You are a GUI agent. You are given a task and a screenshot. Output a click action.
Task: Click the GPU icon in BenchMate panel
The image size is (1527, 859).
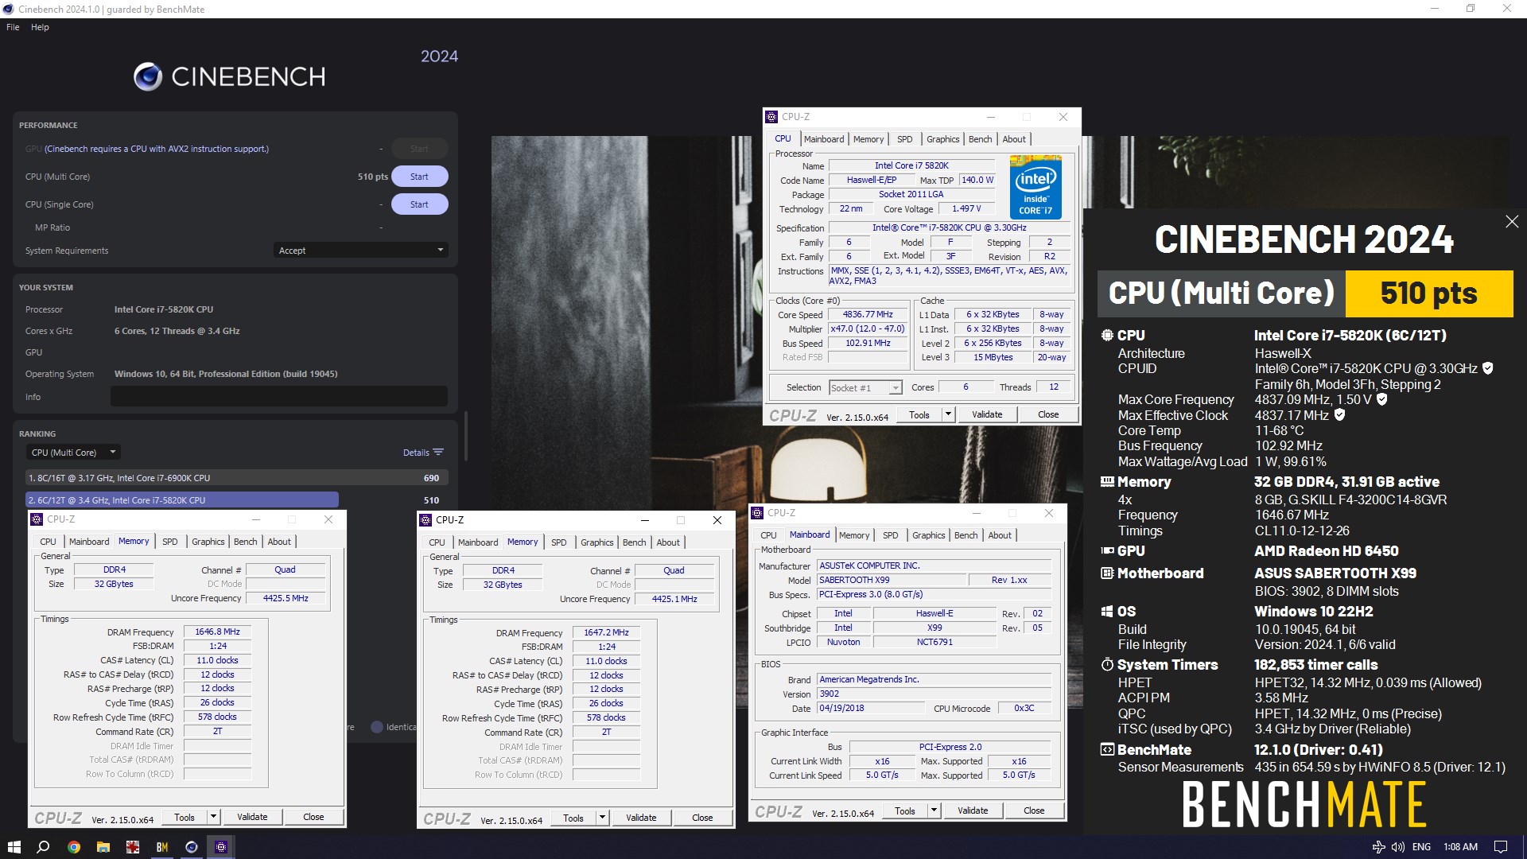coord(1106,550)
